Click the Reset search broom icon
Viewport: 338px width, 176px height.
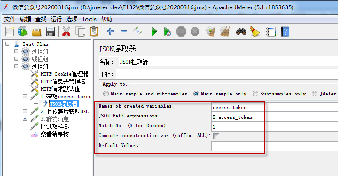coord(255,31)
